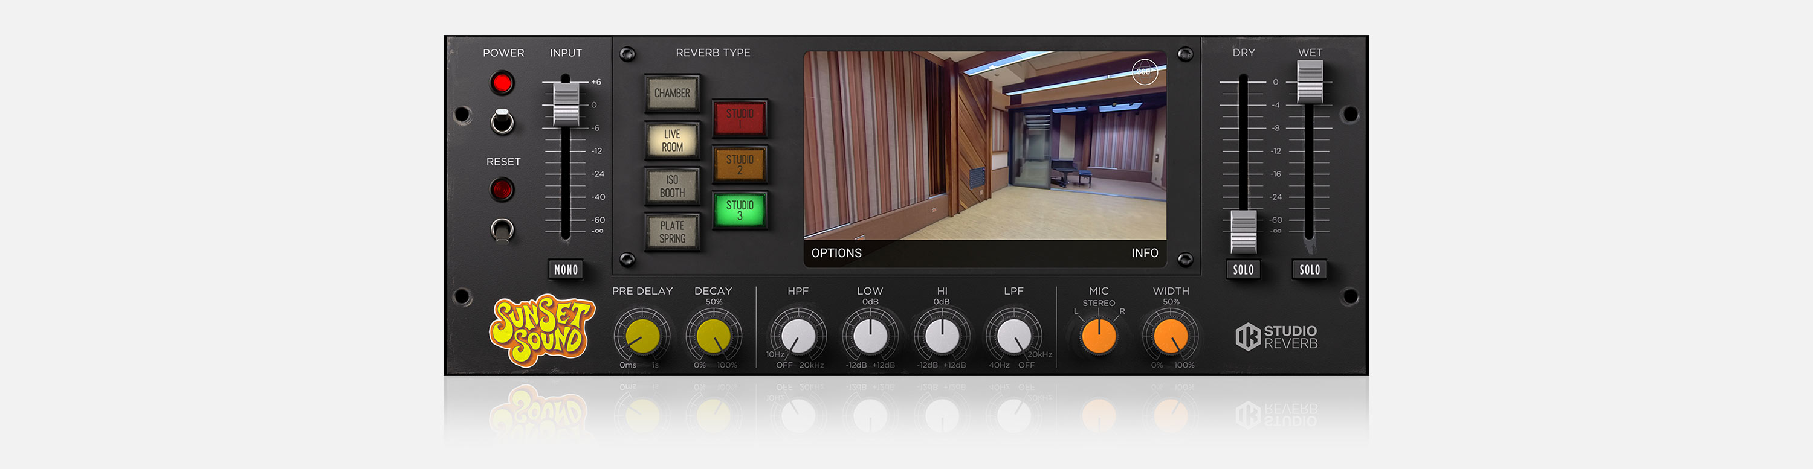
Task: Click the Input level fader handle
Action: [566, 104]
